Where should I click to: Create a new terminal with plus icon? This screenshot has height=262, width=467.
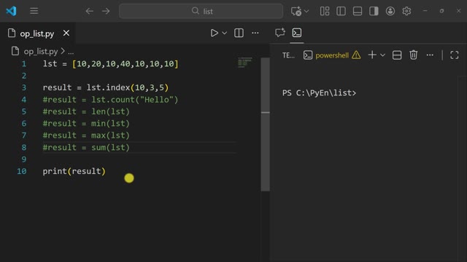(x=372, y=55)
